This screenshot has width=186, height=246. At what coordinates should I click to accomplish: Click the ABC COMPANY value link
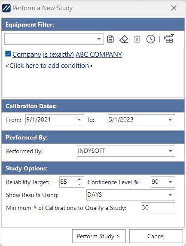click(99, 55)
